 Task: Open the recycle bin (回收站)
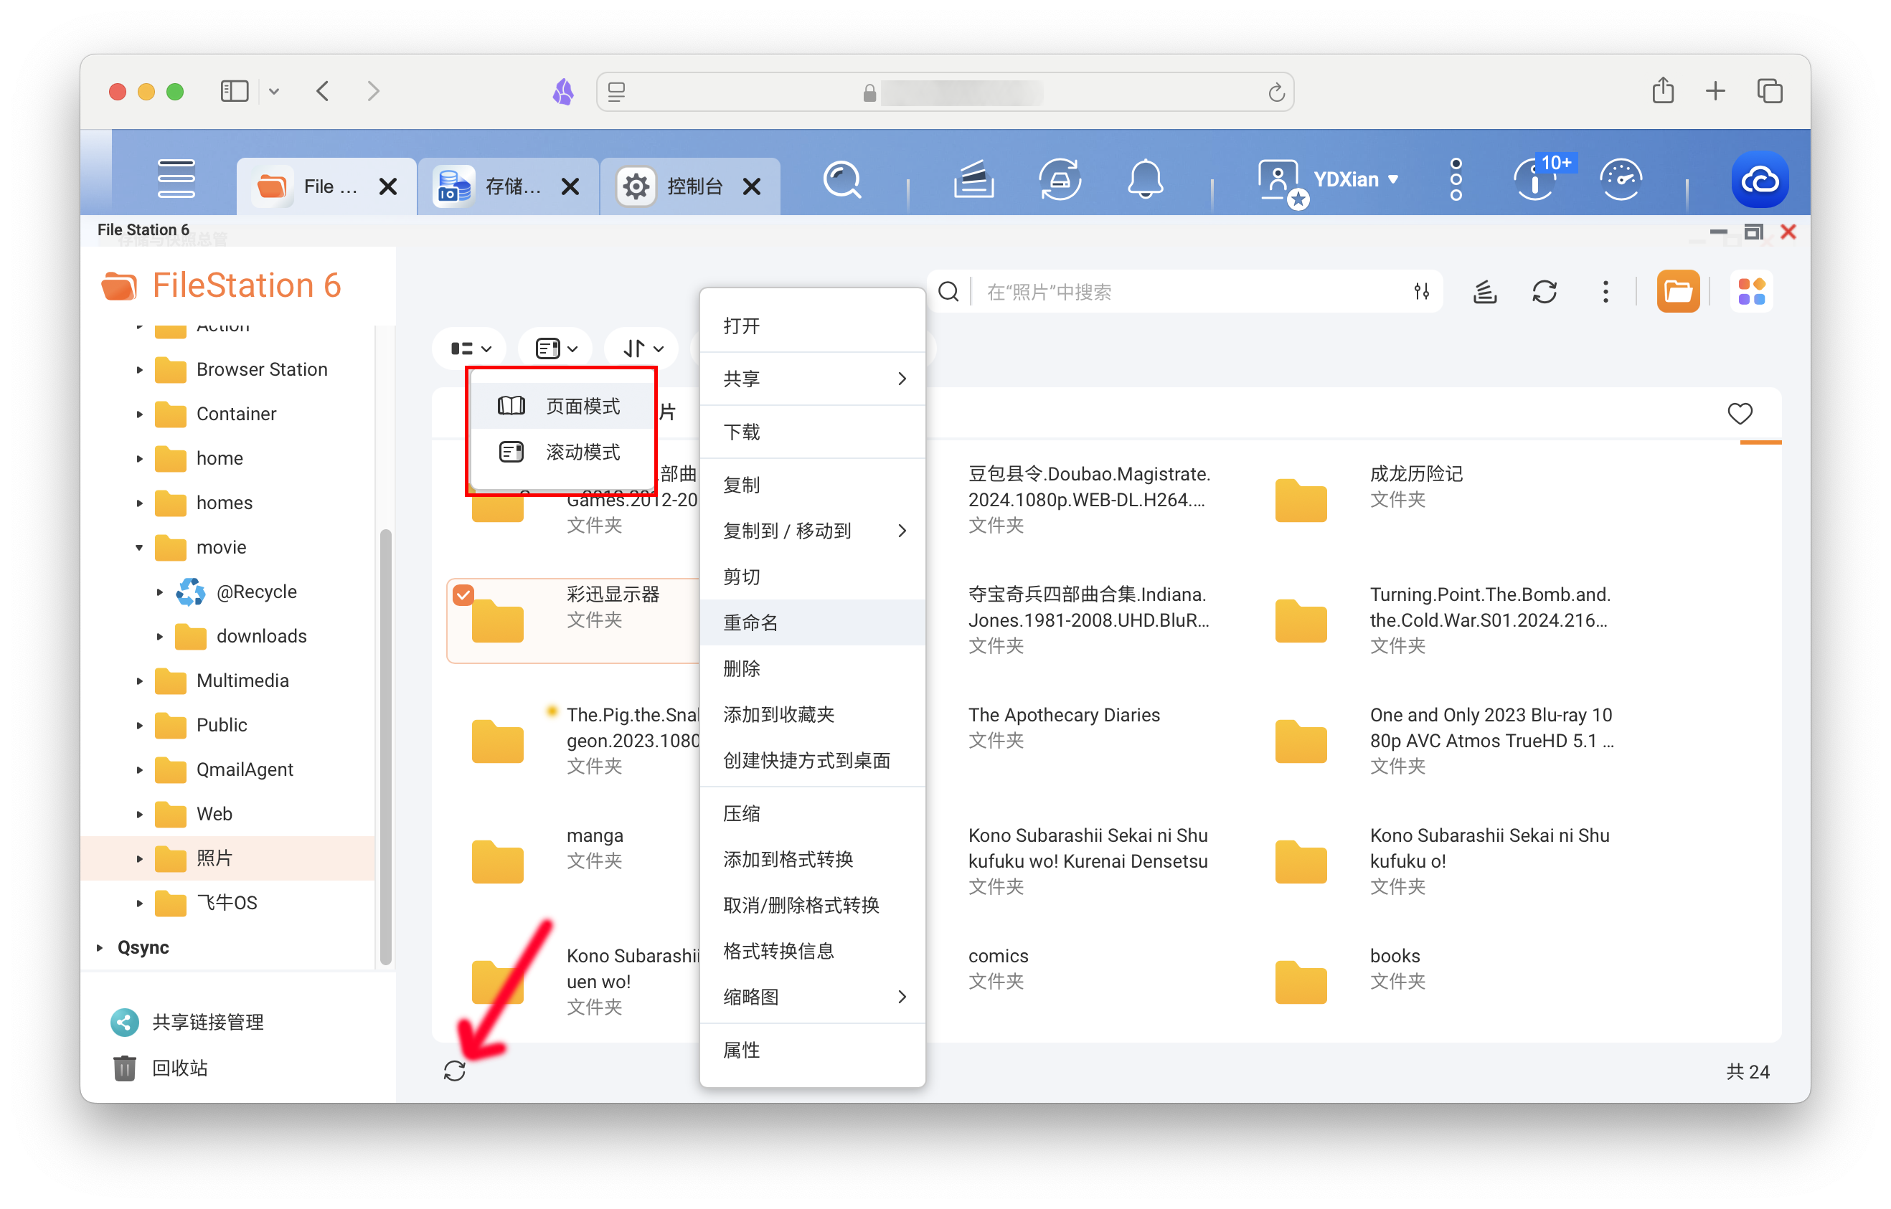coord(160,1068)
